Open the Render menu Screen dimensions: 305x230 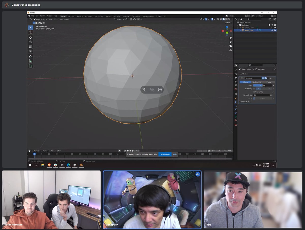pos(42,16)
